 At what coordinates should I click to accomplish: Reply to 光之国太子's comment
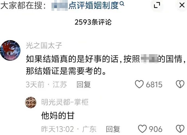[83, 84]
